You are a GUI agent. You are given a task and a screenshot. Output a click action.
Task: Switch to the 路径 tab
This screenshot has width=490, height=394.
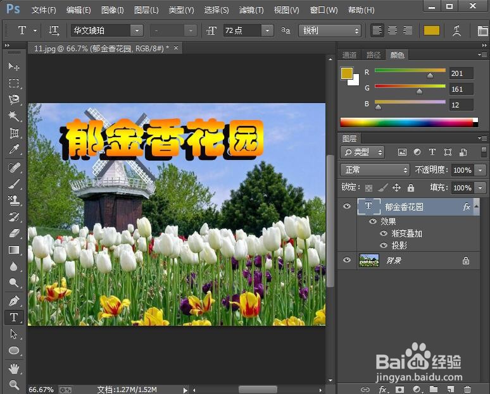click(373, 55)
